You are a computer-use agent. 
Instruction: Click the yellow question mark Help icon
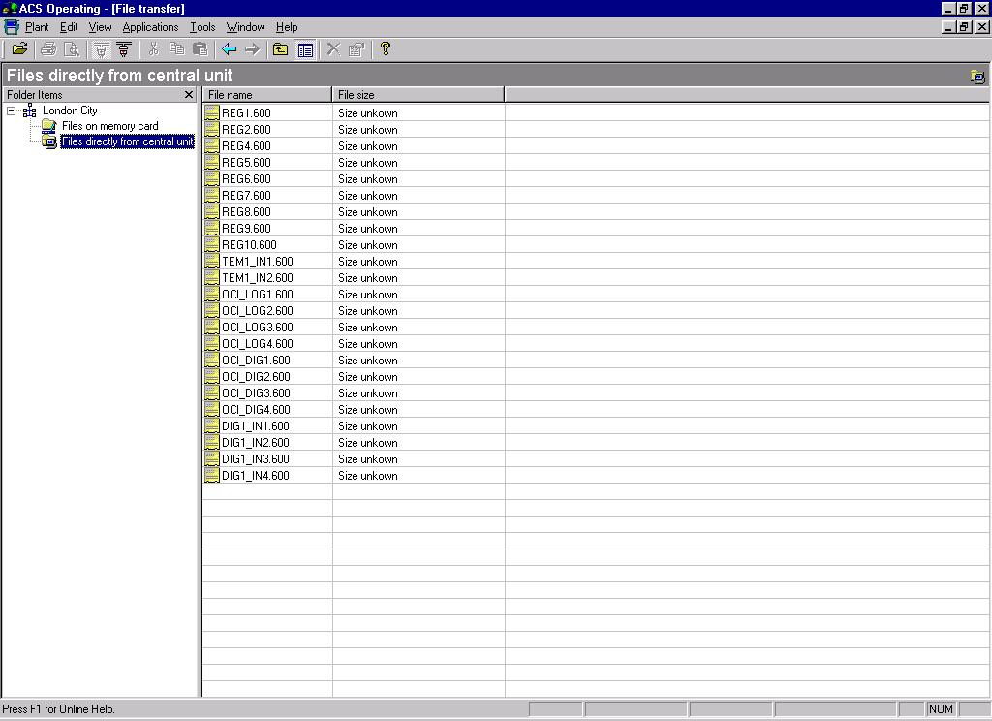[x=386, y=48]
